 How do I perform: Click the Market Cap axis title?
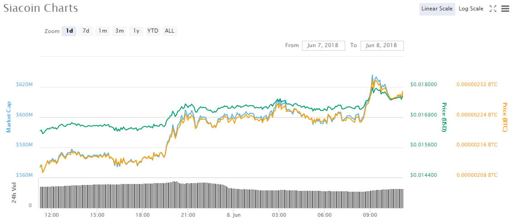9,117
